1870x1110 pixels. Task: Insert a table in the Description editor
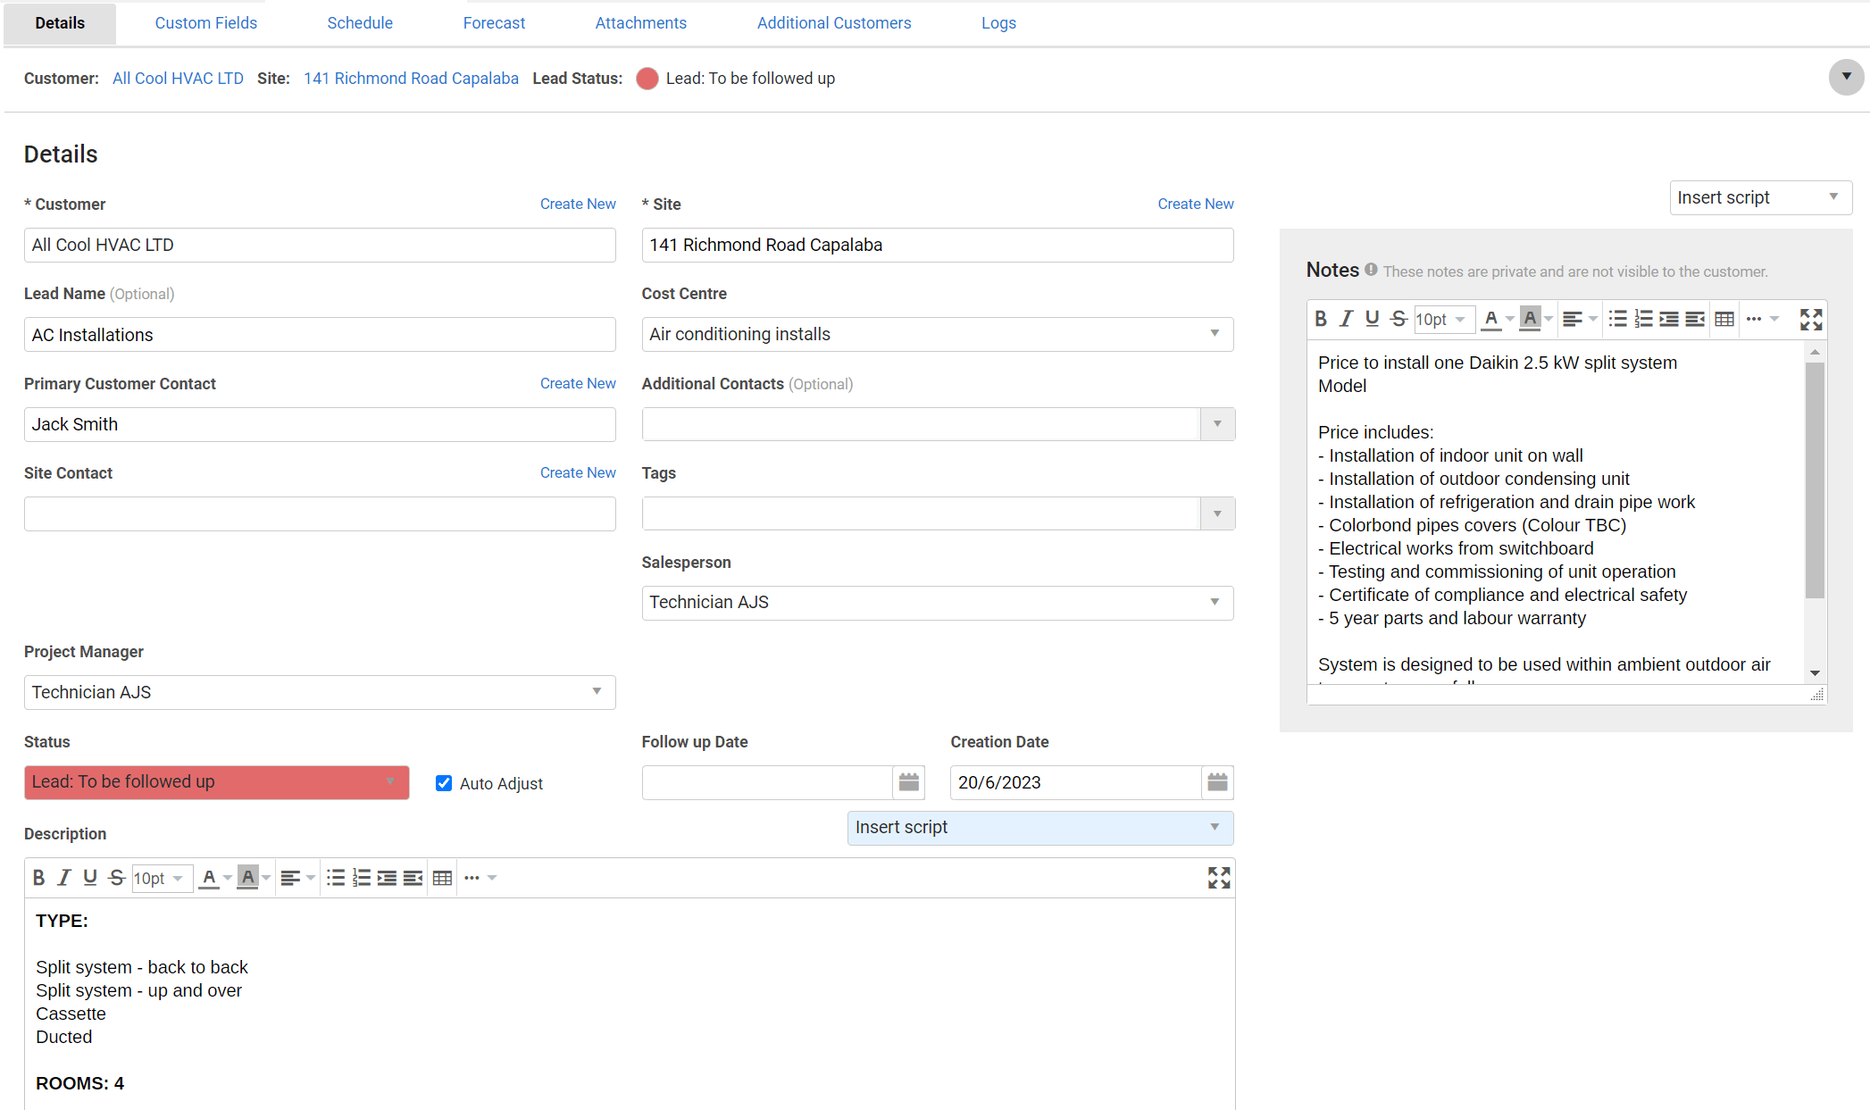click(442, 878)
